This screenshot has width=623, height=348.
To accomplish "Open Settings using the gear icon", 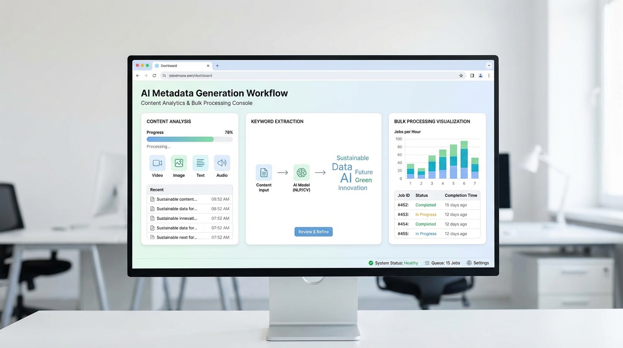I will 469,263.
